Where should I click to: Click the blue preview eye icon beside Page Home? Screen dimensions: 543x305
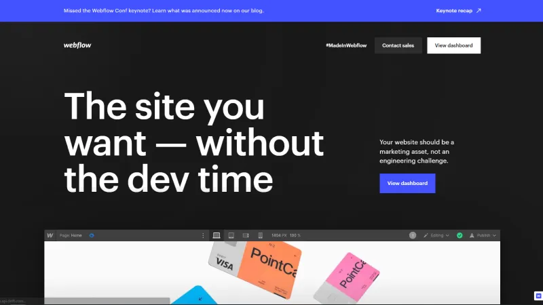pos(92,235)
